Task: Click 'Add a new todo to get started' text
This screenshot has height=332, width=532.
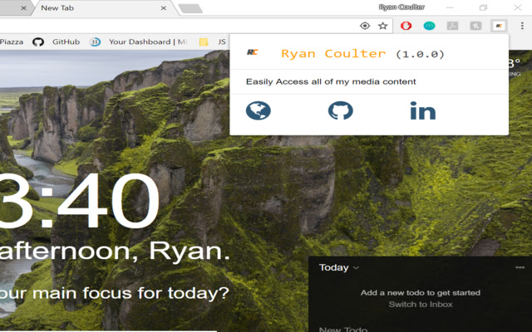Action: coord(421,293)
